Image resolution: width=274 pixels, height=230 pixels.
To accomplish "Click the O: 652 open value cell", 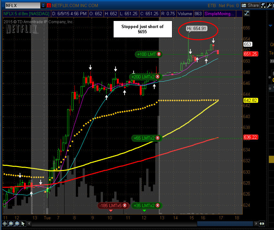I will (96, 14).
